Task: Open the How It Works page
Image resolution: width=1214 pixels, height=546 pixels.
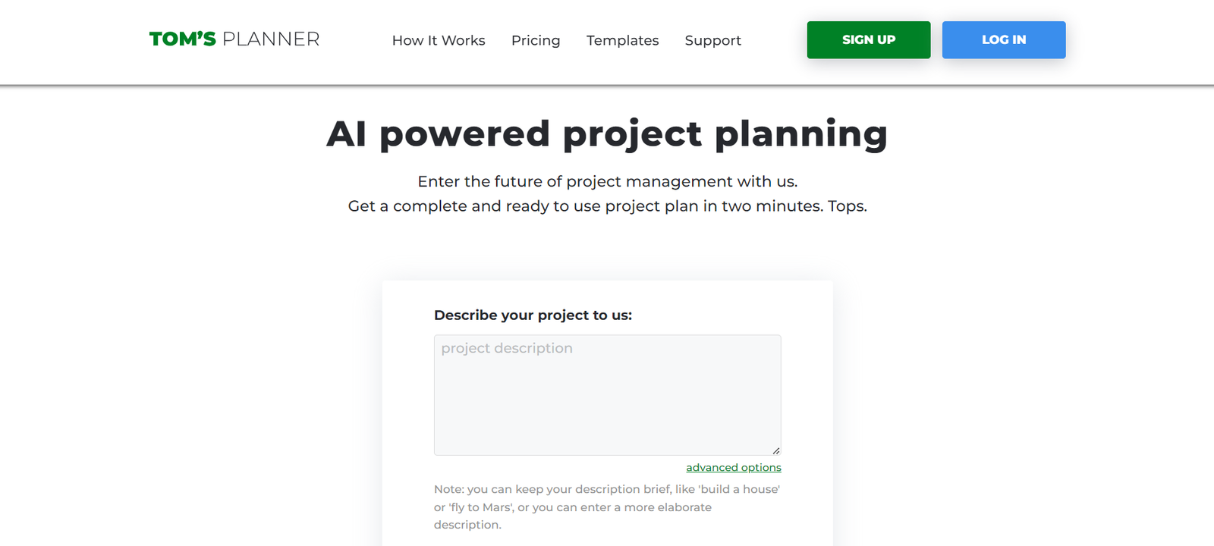Action: [x=438, y=40]
